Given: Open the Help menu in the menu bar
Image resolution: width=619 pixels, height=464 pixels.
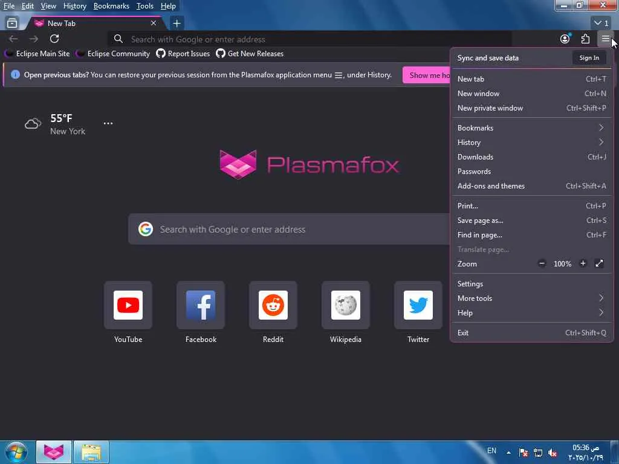Looking at the screenshot, I should click(x=168, y=6).
